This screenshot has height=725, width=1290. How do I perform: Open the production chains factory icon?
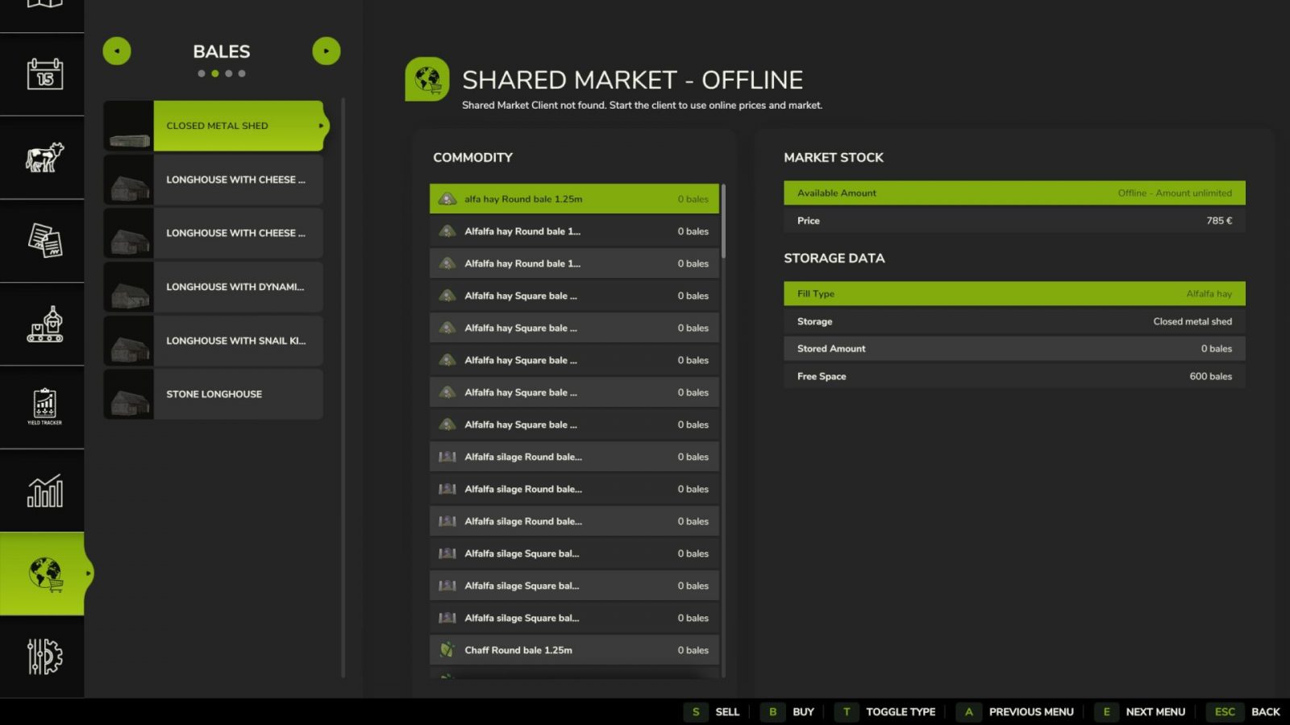coord(44,324)
